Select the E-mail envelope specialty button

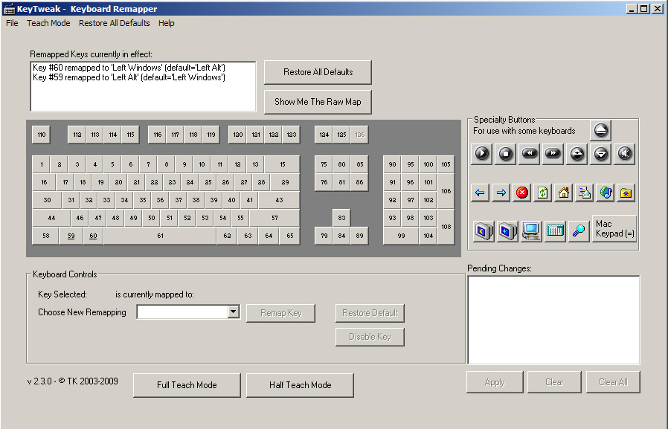tap(585, 193)
